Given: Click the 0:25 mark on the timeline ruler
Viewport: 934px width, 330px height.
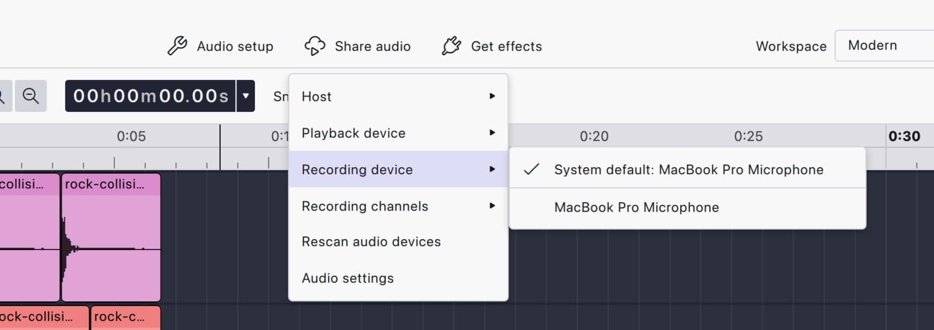Looking at the screenshot, I should click(x=748, y=136).
